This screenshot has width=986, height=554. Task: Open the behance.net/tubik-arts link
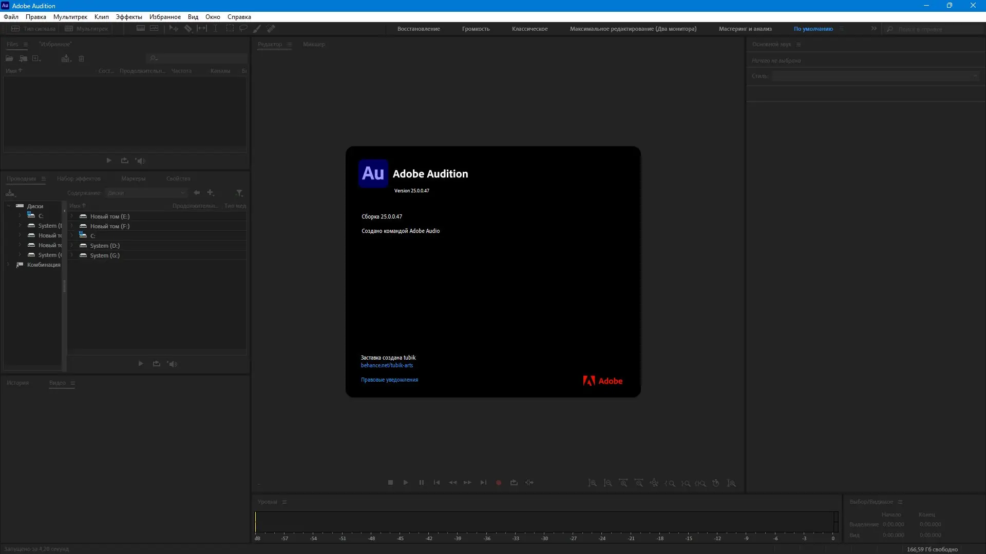pyautogui.click(x=387, y=366)
